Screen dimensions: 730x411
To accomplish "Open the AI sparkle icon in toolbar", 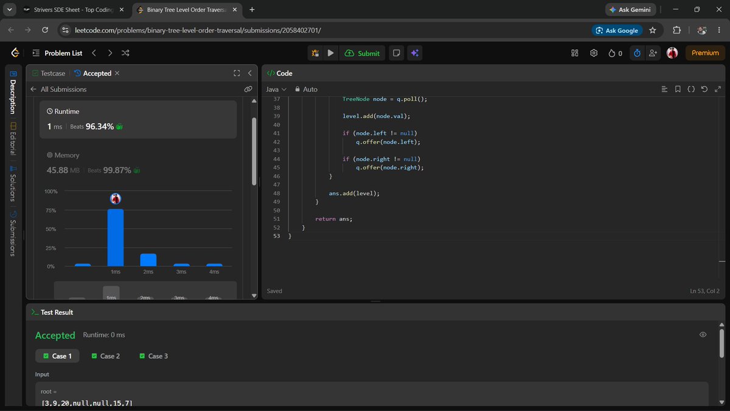I will 414,53.
